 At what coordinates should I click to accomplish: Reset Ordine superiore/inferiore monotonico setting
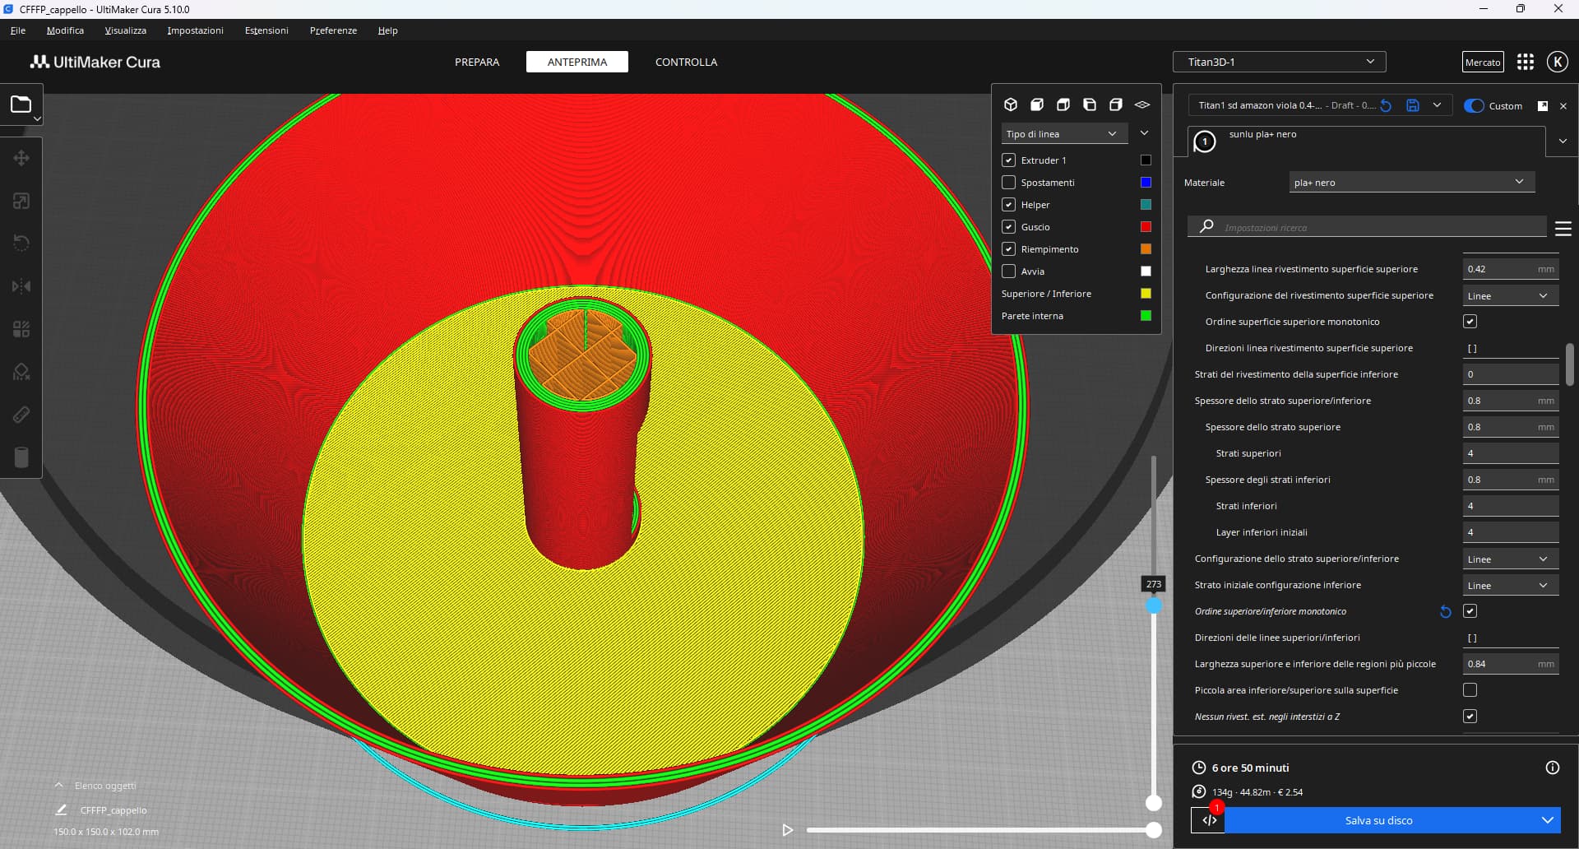(x=1445, y=611)
